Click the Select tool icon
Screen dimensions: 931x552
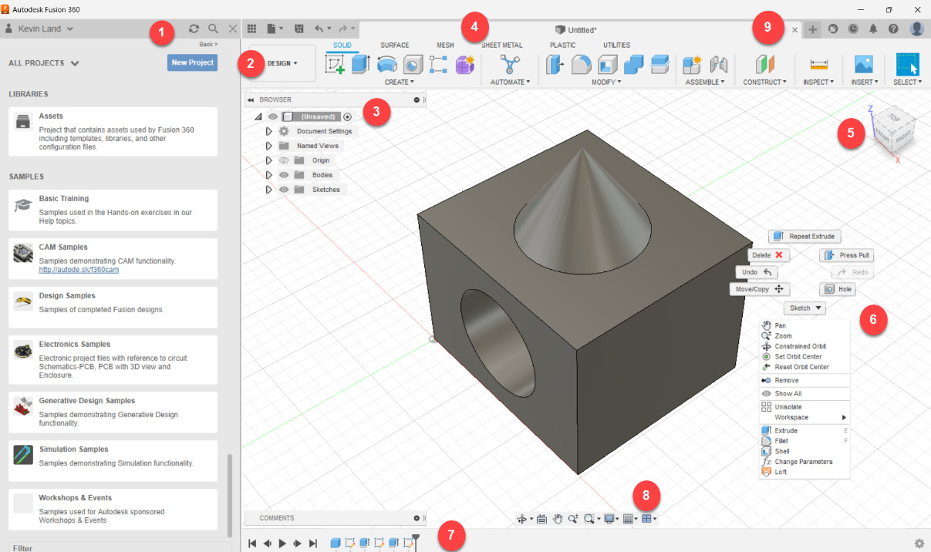908,65
